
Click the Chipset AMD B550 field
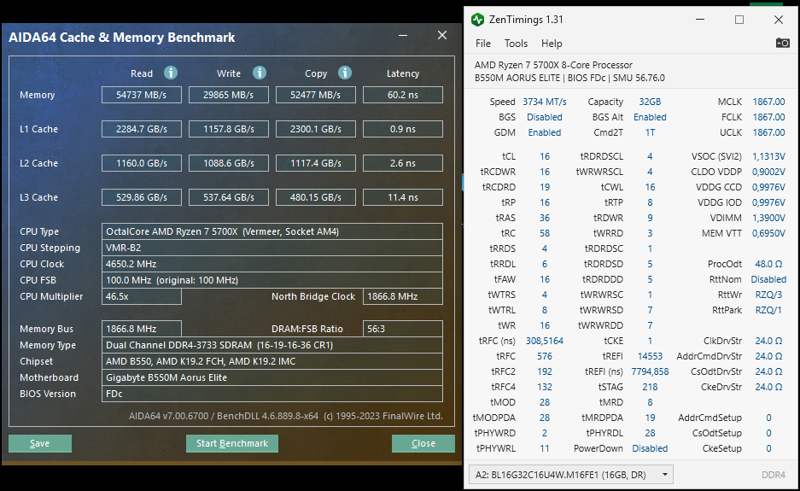pyautogui.click(x=272, y=361)
